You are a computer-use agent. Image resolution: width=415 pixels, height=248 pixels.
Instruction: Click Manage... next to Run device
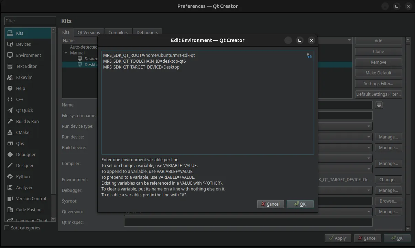[x=388, y=137]
